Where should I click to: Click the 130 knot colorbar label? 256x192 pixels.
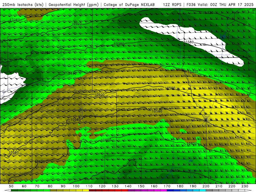point(115,186)
